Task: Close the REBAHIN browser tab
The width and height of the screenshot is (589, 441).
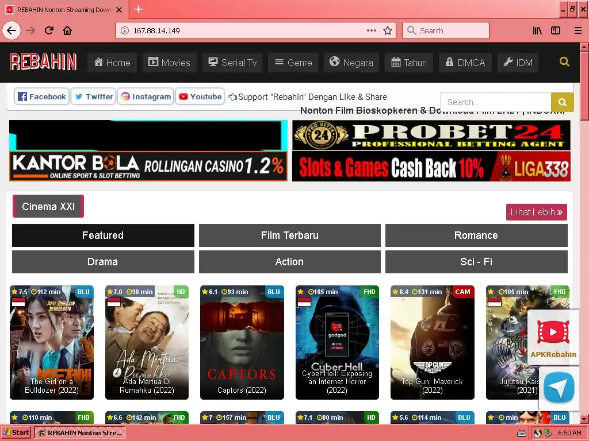Action: click(119, 10)
